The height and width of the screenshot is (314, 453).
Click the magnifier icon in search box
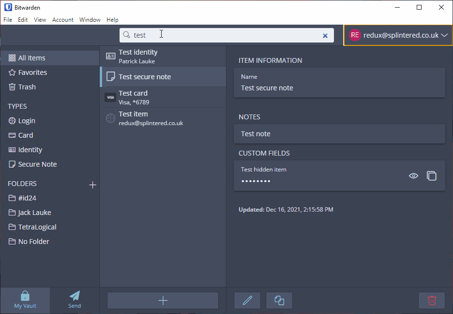point(126,35)
